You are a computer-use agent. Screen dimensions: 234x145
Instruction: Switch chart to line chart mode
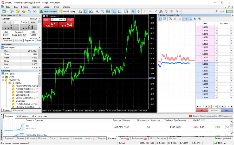[x=92, y=11]
